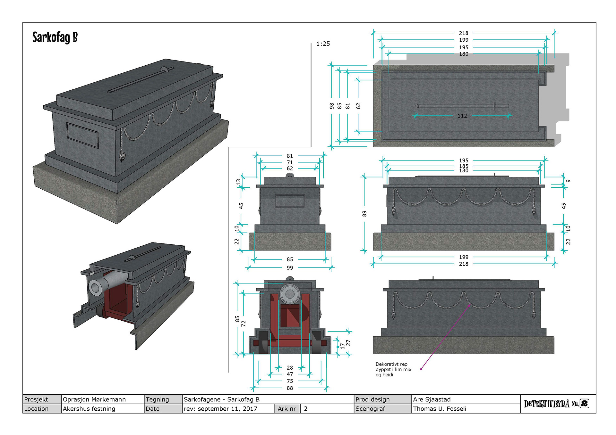Click the 'Akershus festning' location field
Viewport: 616px width, 435px height.
coord(89,409)
